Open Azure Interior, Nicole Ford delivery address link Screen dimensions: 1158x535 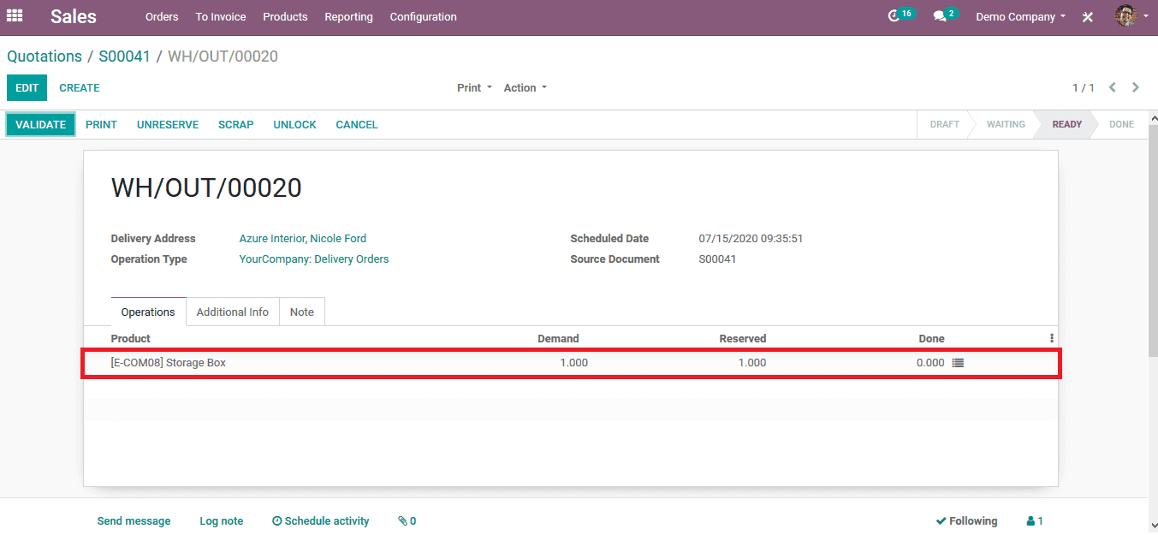point(303,239)
